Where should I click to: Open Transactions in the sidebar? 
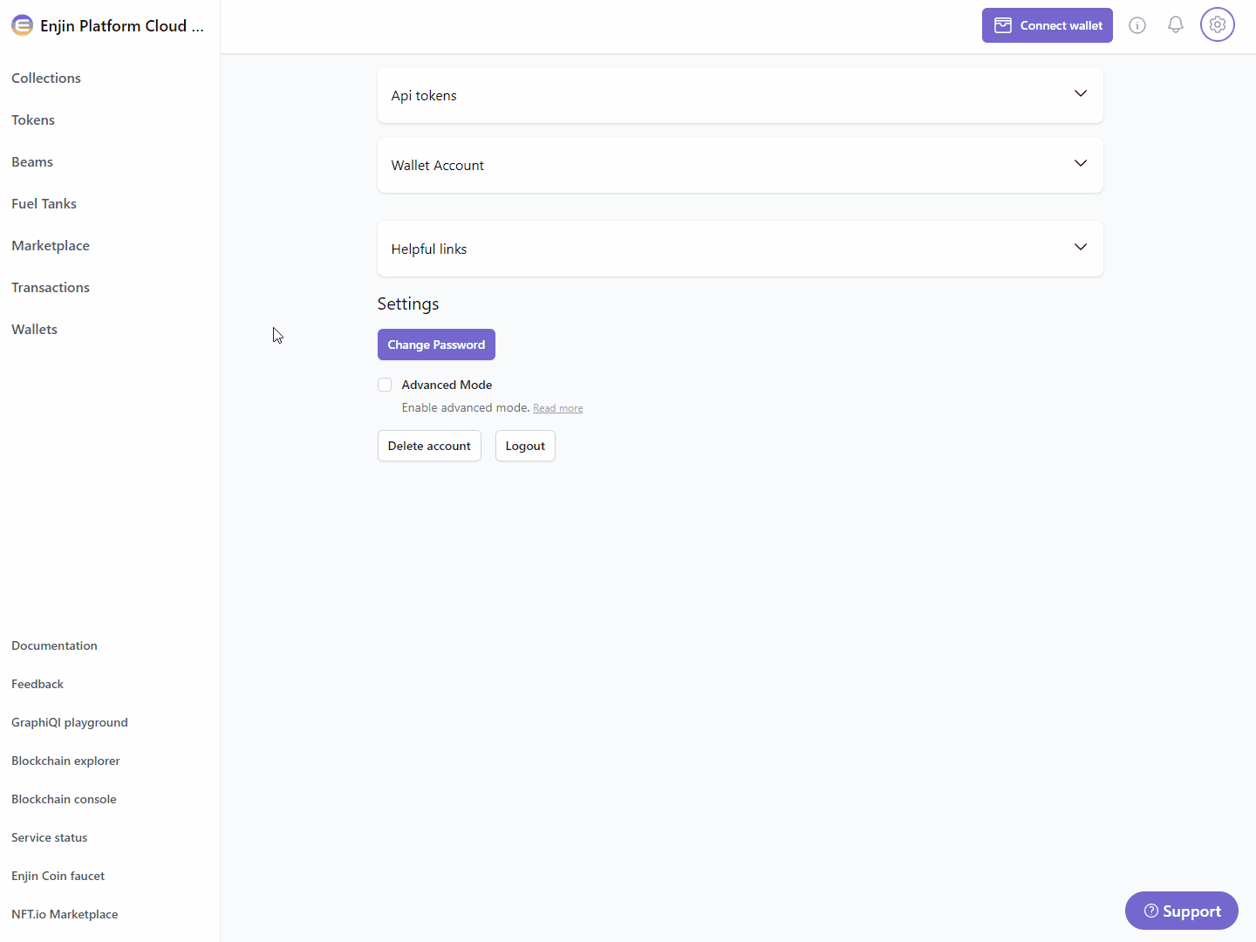point(51,287)
